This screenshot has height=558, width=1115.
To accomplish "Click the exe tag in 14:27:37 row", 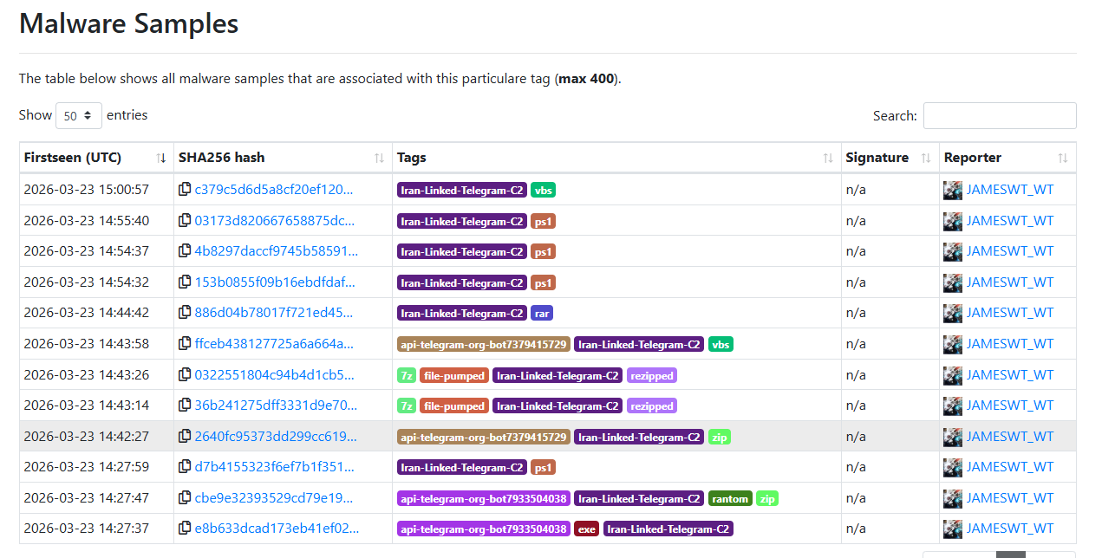I will [587, 529].
